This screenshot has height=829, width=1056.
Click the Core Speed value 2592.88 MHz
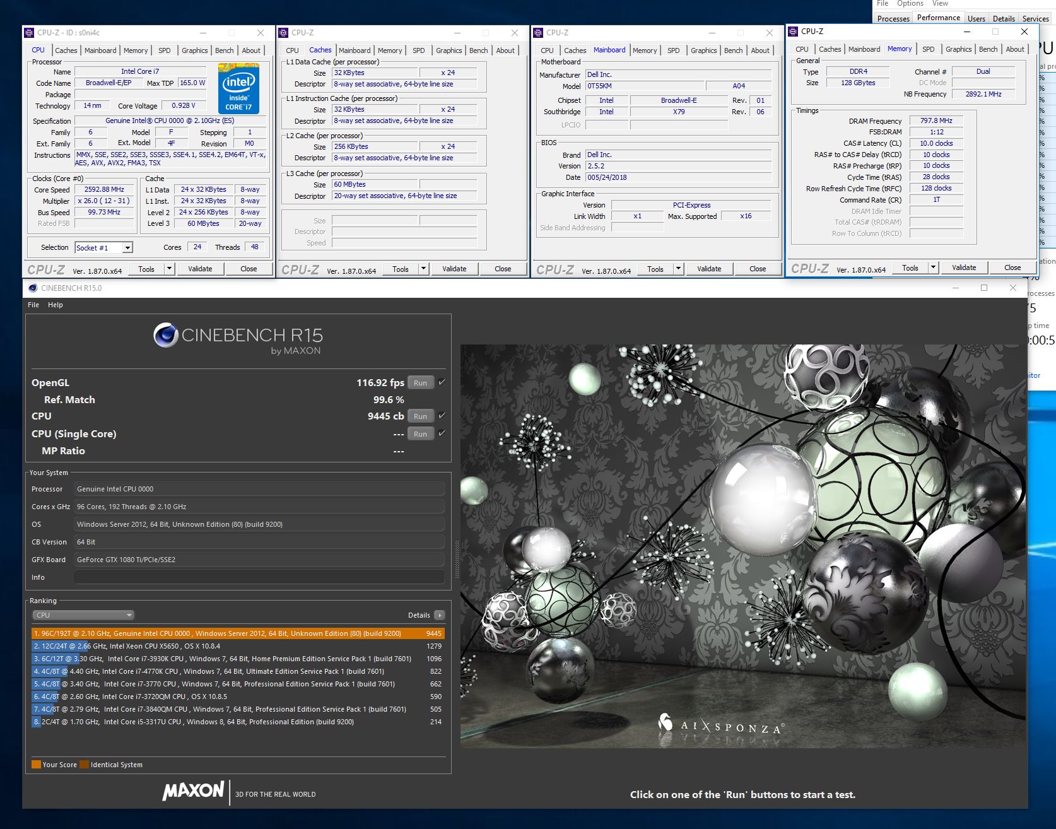[104, 189]
